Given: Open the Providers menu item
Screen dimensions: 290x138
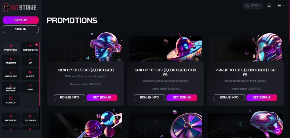Looking at the screenshot, I should pos(11,118).
